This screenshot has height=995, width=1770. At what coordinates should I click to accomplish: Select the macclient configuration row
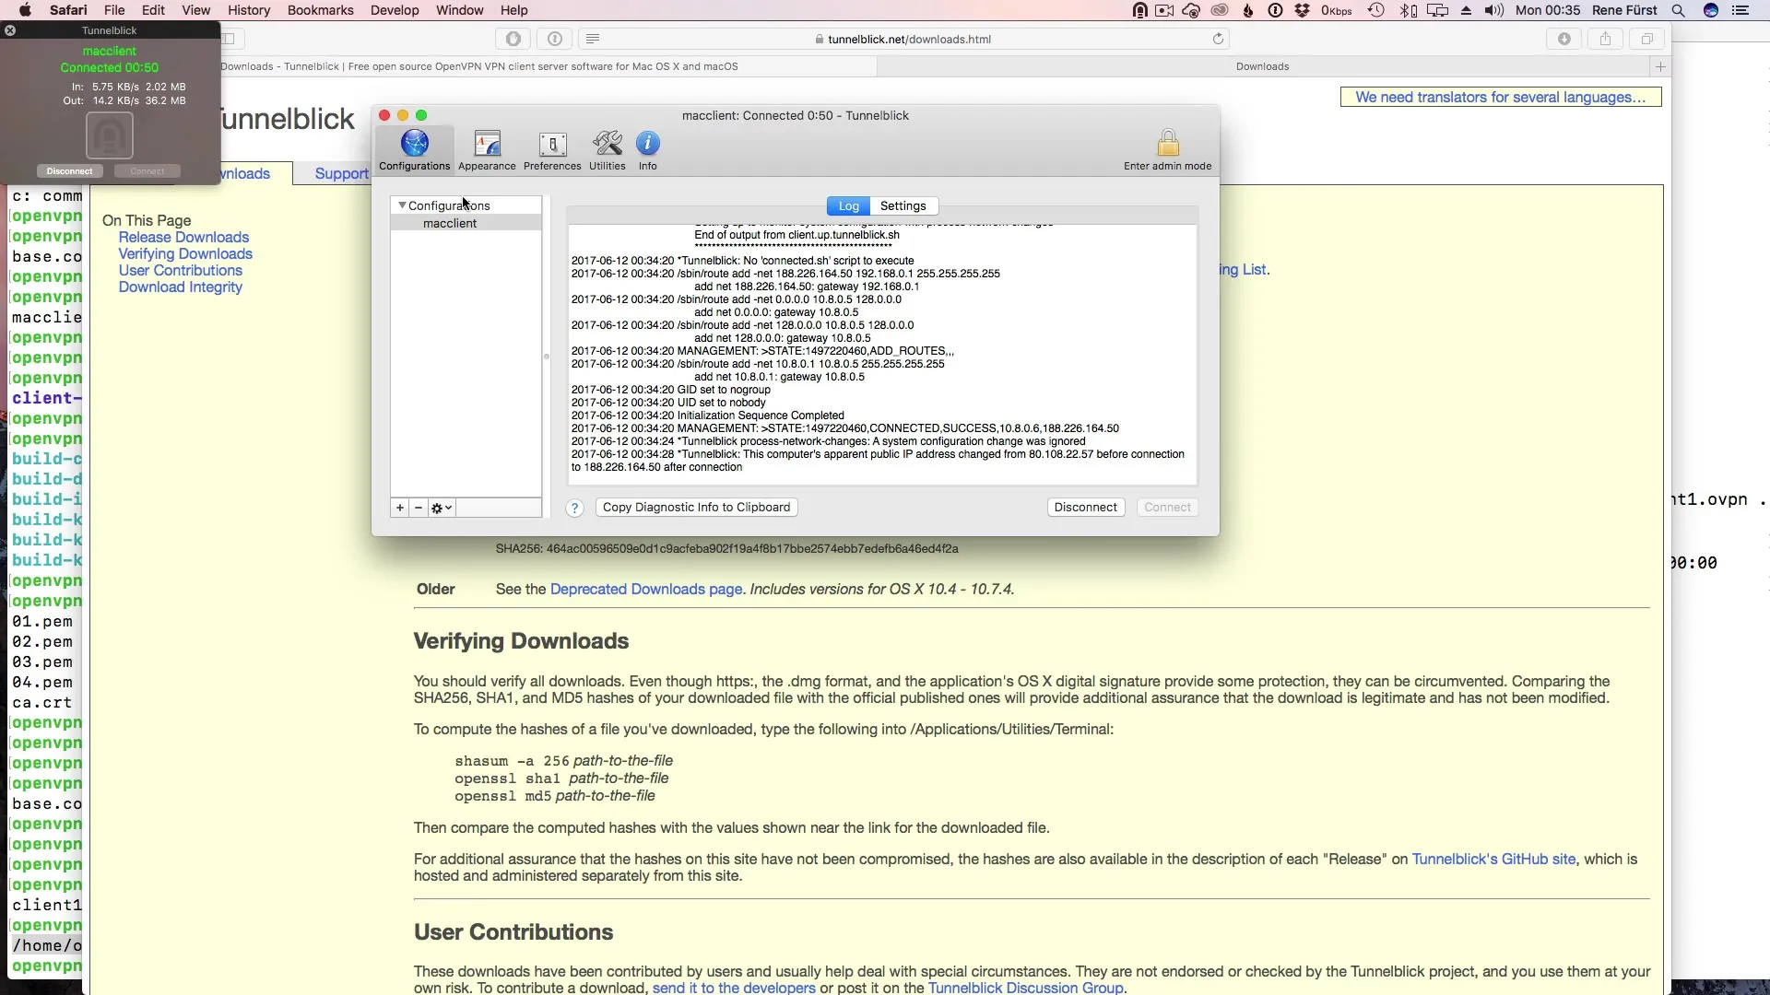466,223
